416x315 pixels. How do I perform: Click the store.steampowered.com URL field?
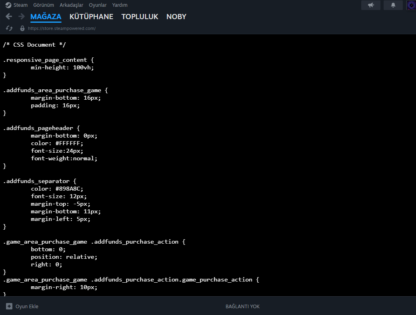coord(62,28)
